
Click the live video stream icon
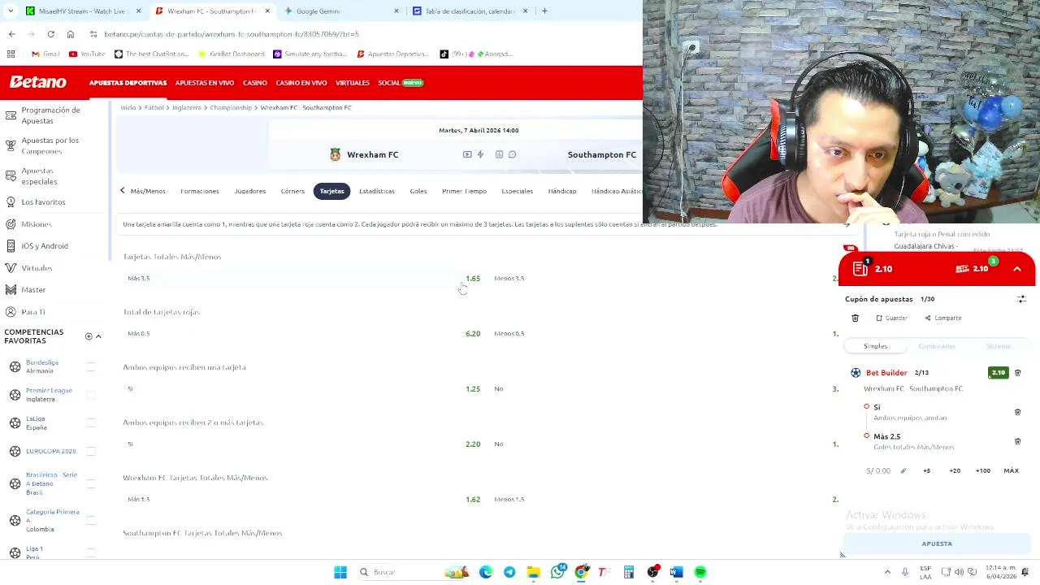467,154
